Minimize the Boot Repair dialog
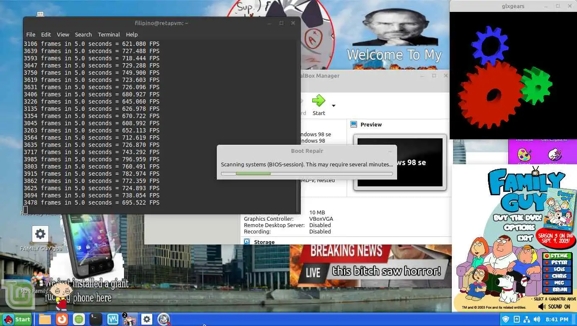577x326 pixels. click(389, 151)
